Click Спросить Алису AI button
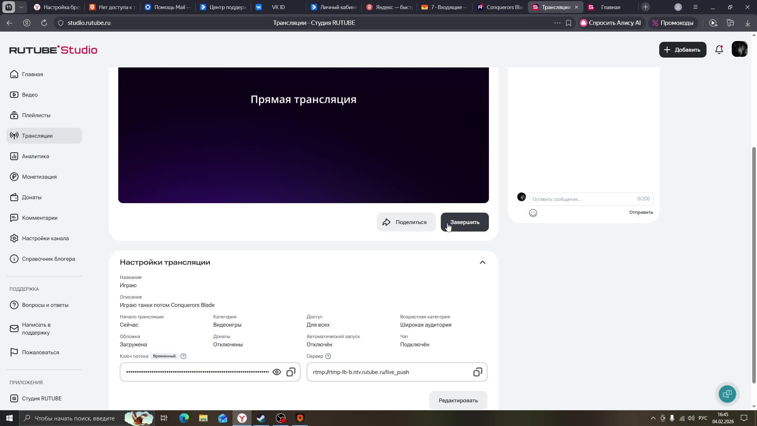The width and height of the screenshot is (757, 426). (611, 23)
